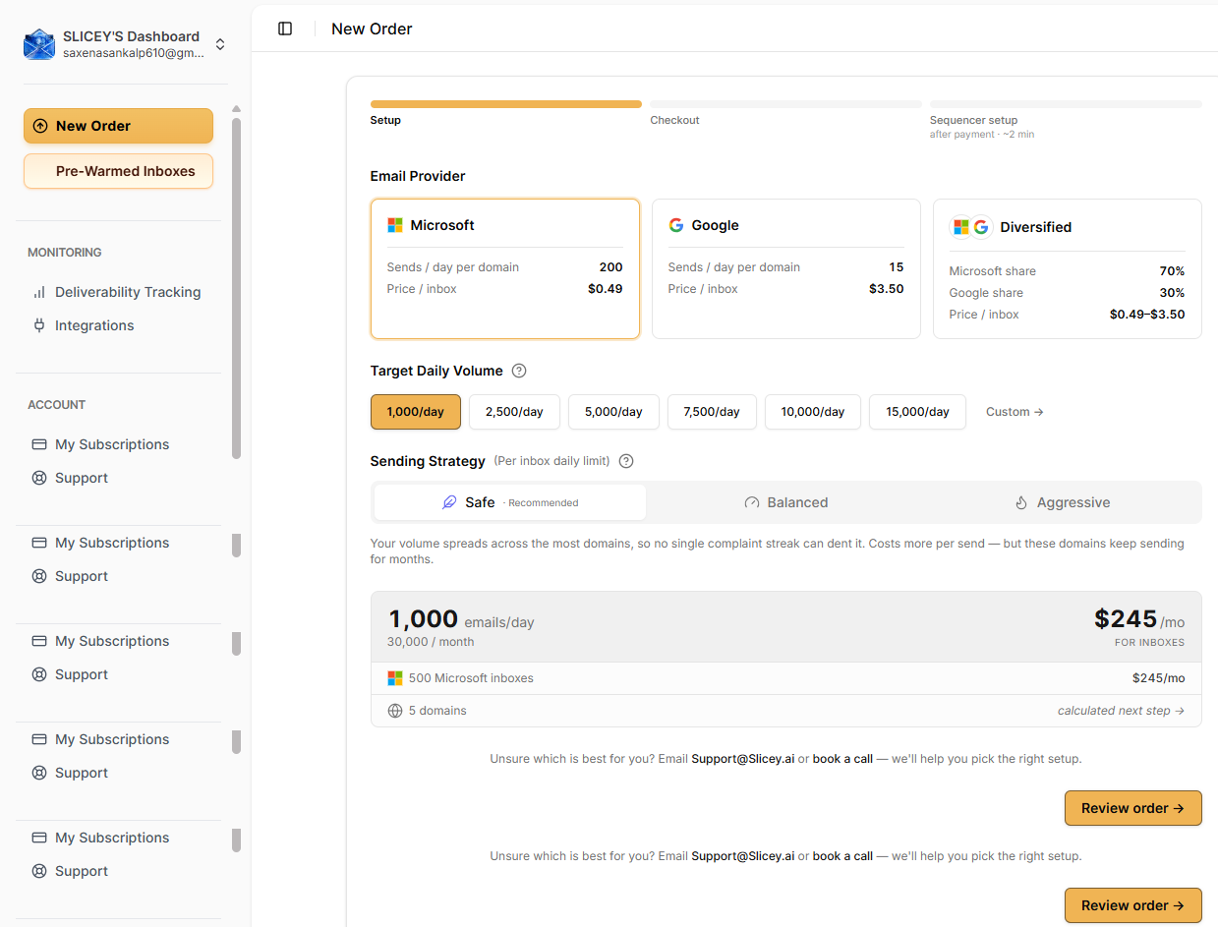Show help for Target Daily Volume
The width and height of the screenshot is (1218, 927).
(520, 371)
